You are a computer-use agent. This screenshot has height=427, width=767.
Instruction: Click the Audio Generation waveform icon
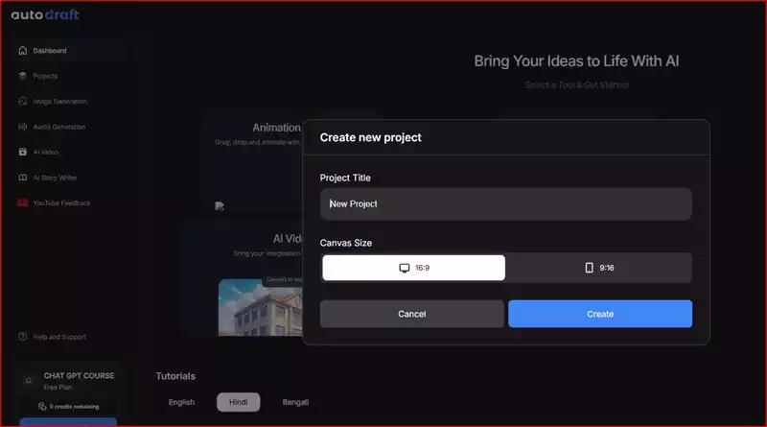click(x=22, y=127)
